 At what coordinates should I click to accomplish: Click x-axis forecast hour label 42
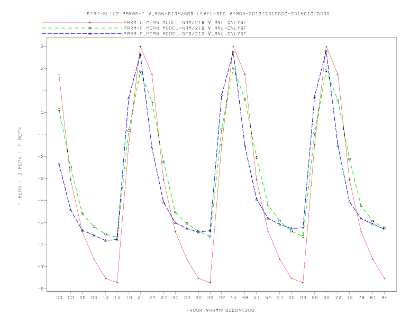222,298
